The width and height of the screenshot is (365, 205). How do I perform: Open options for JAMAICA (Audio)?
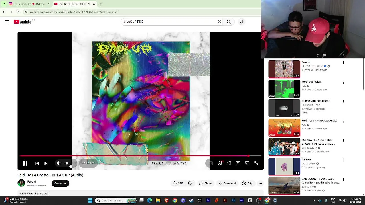tap(343, 121)
